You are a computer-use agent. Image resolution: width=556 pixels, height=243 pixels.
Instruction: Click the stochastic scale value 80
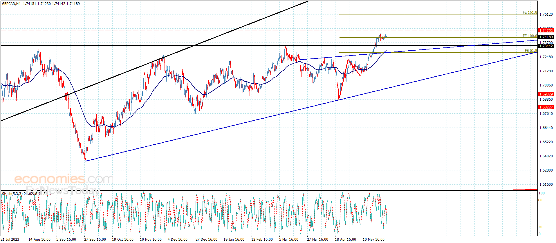click(x=540, y=200)
